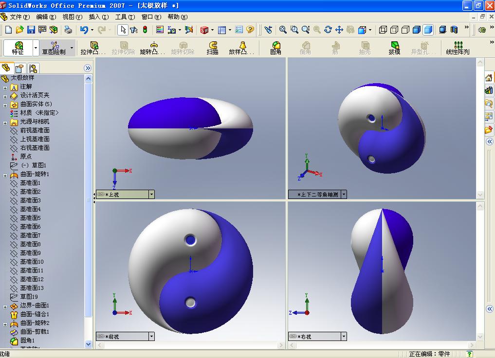Open the 工具(T) menu
Viewport: 495px width, 358px height.
coord(125,17)
